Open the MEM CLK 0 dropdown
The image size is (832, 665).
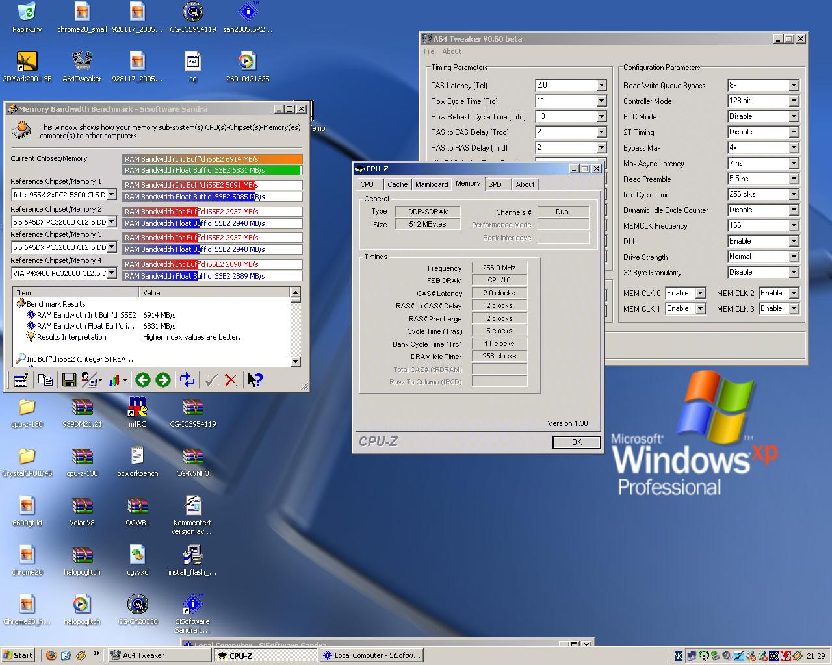[x=700, y=293]
